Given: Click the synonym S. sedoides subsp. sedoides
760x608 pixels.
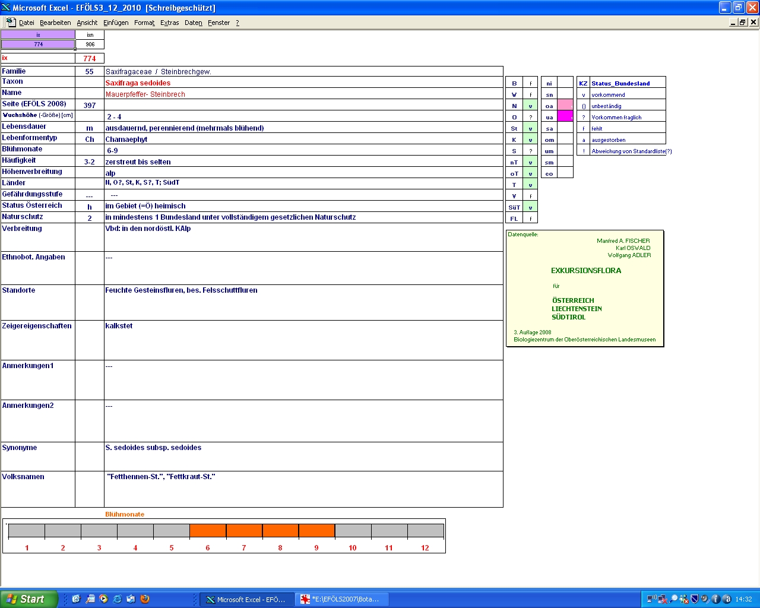Looking at the screenshot, I should 153,447.
